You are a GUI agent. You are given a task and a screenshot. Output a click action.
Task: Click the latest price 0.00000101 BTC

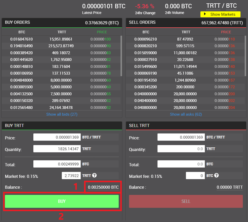pos(104,6)
